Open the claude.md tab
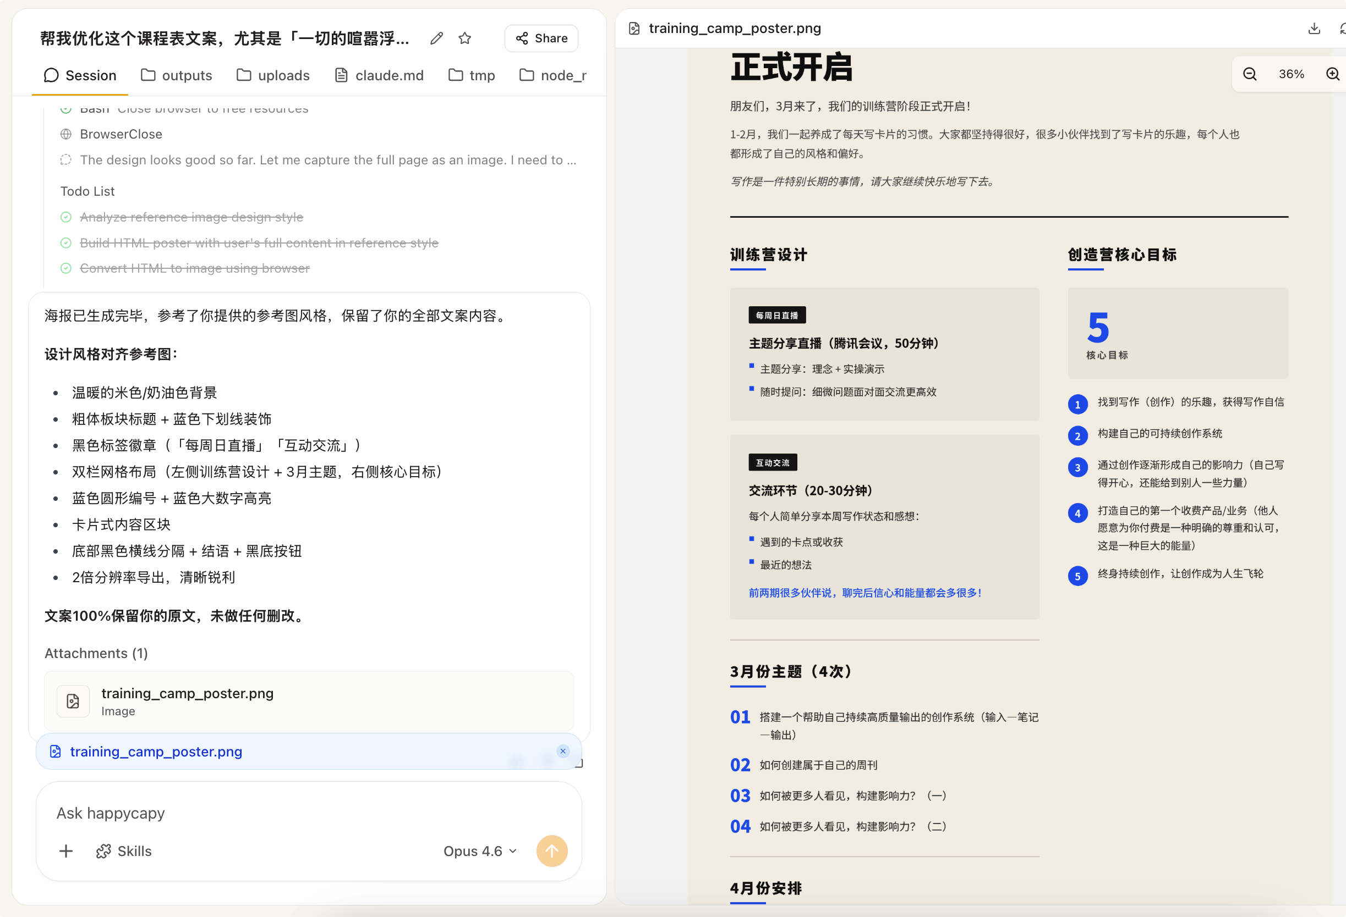Viewport: 1346px width, 917px height. pos(379,75)
